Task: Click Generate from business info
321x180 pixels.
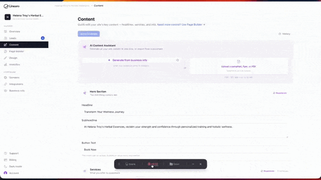Action: (130, 60)
